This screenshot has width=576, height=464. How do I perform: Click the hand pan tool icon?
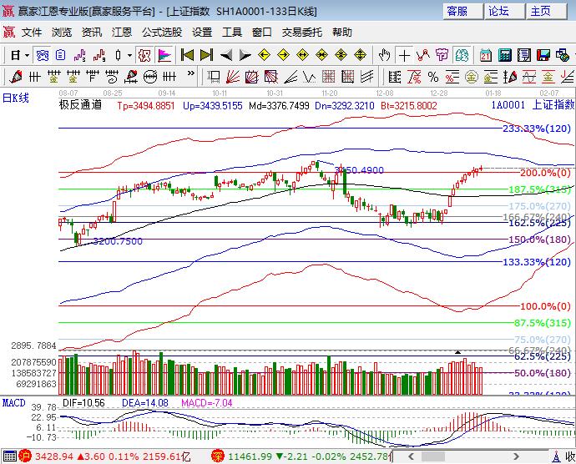(384, 55)
